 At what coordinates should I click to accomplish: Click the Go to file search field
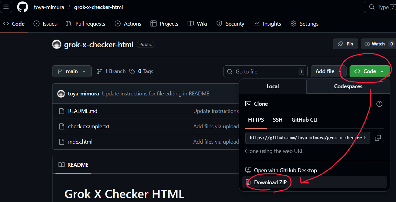pos(265,71)
